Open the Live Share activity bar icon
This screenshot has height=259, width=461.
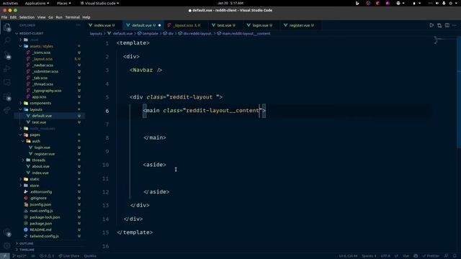point(7,110)
